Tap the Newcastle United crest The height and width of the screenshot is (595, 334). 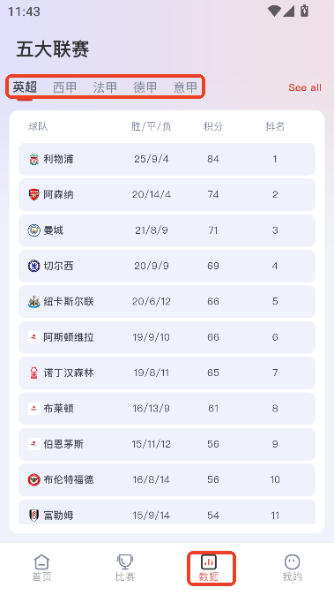pyautogui.click(x=34, y=302)
